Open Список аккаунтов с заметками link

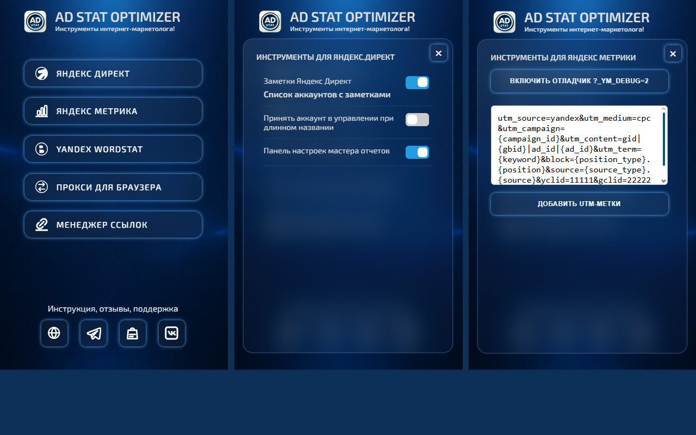click(x=327, y=95)
